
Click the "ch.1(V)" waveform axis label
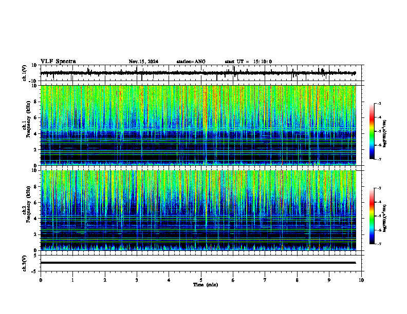(24, 73)
